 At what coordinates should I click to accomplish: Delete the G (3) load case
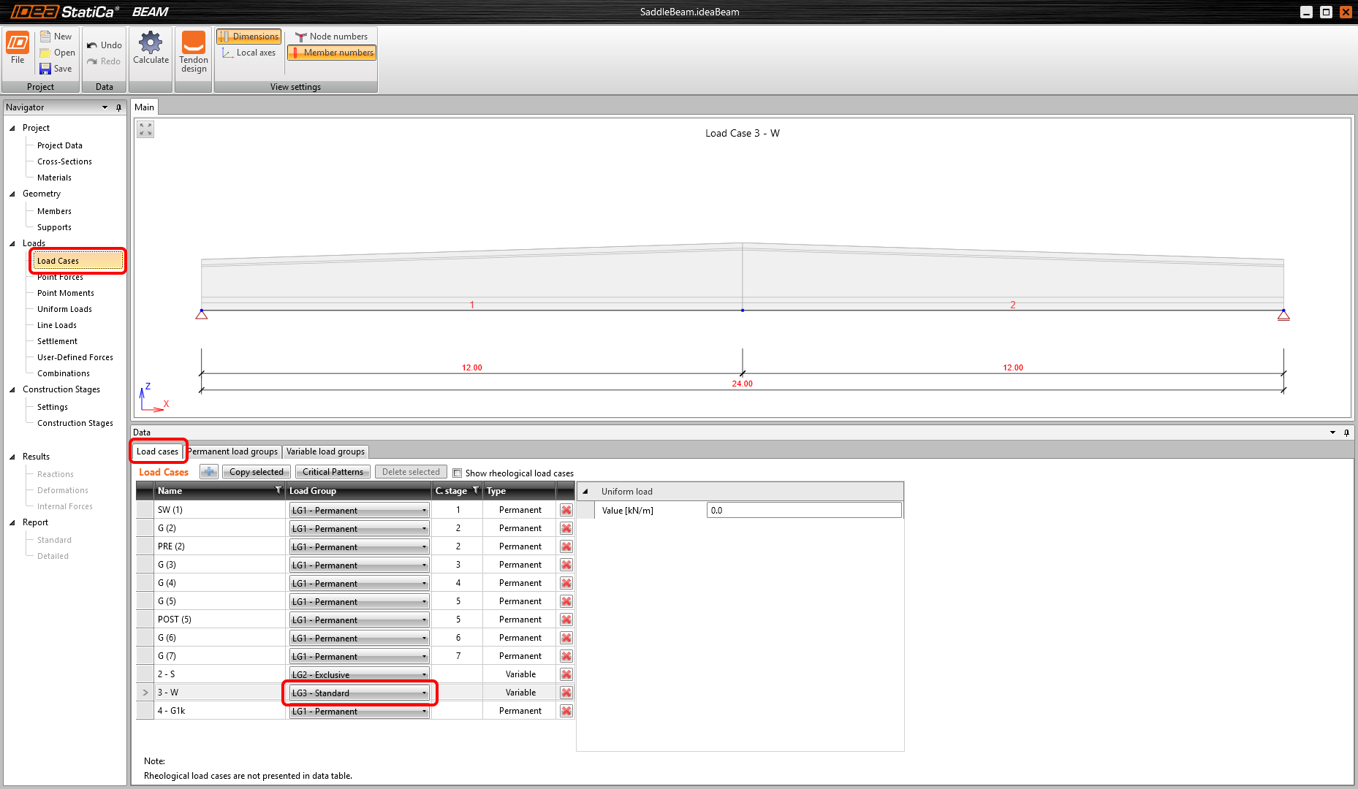[x=566, y=565]
